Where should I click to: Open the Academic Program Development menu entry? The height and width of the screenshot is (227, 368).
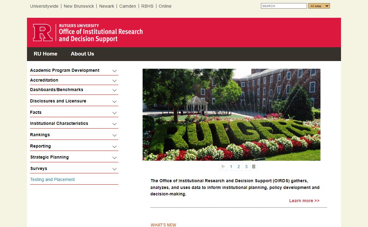pyautogui.click(x=65, y=70)
